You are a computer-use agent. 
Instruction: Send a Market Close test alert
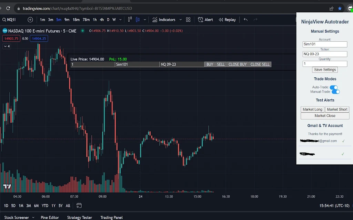325,116
